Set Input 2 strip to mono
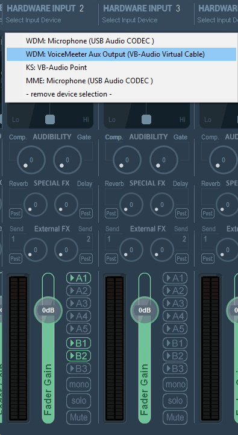This screenshot has width=238, height=435. 79,384
